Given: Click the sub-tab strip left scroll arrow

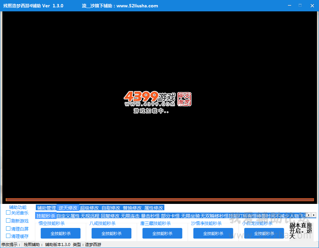Looking at the screenshot, I should [309, 215].
